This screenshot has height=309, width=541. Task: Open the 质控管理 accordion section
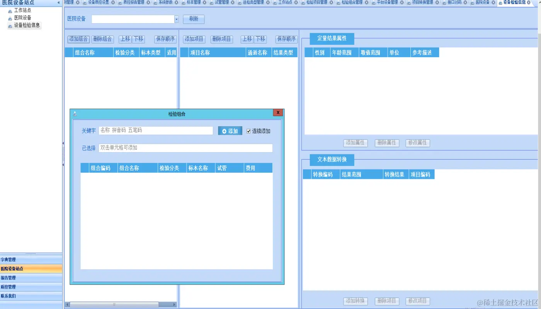coord(31,287)
